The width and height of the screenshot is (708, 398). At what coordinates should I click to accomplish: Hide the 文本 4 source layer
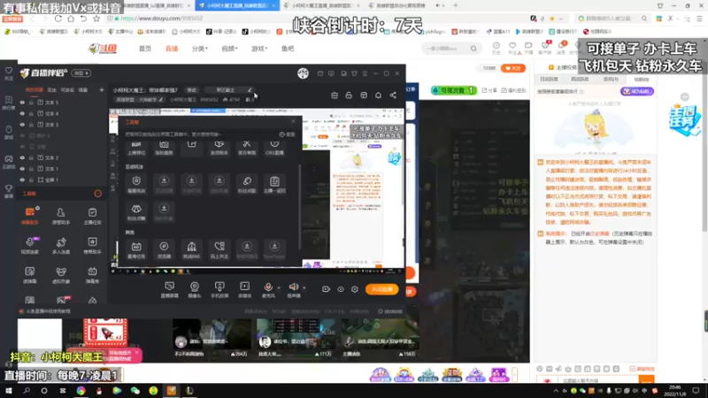[22, 114]
